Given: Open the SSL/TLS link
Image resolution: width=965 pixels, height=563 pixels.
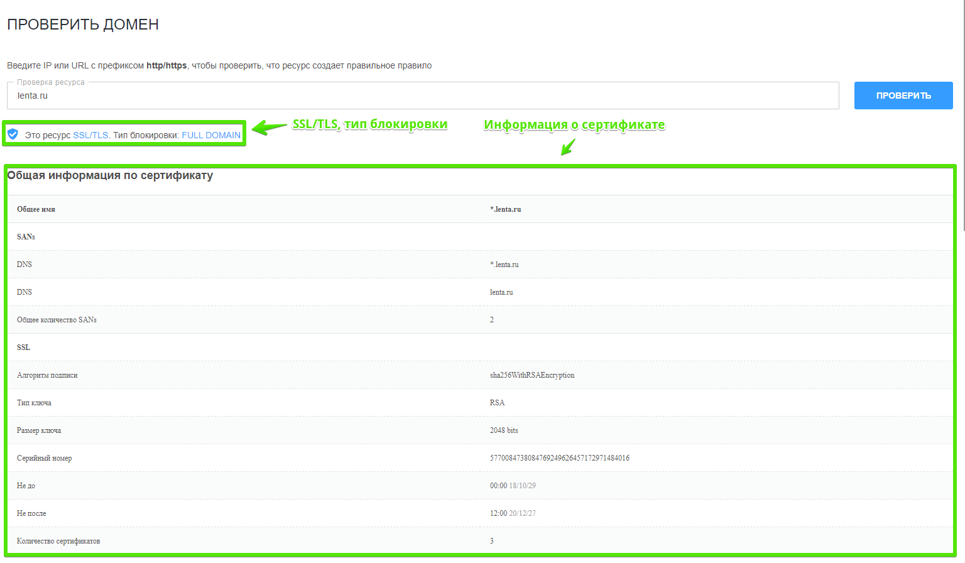Looking at the screenshot, I should coord(90,135).
